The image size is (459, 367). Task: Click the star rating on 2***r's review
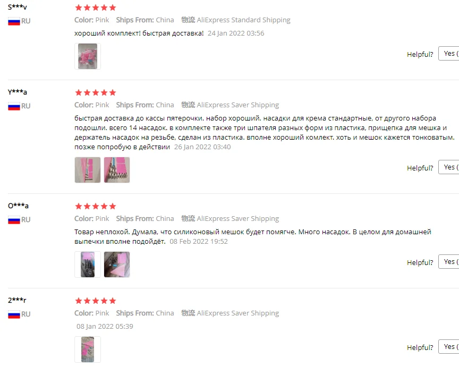96,301
